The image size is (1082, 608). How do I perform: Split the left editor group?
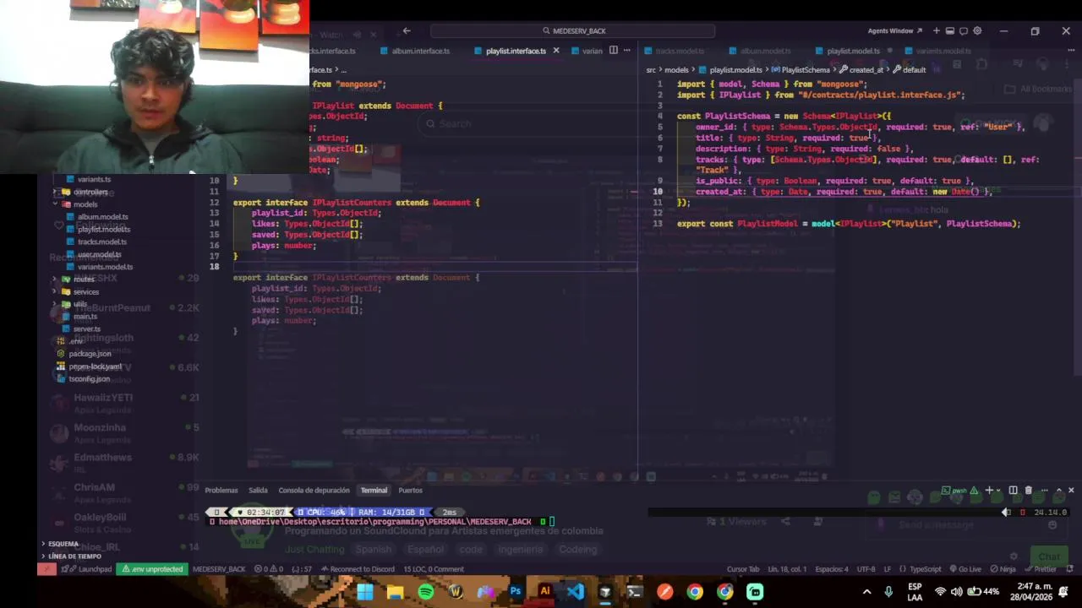(x=614, y=51)
